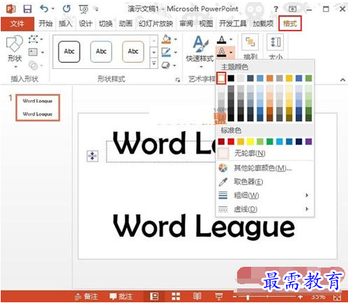Image resolution: width=348 pixels, height=303 pixels.
Task: Open the 文件 tab
Action: (x=17, y=24)
